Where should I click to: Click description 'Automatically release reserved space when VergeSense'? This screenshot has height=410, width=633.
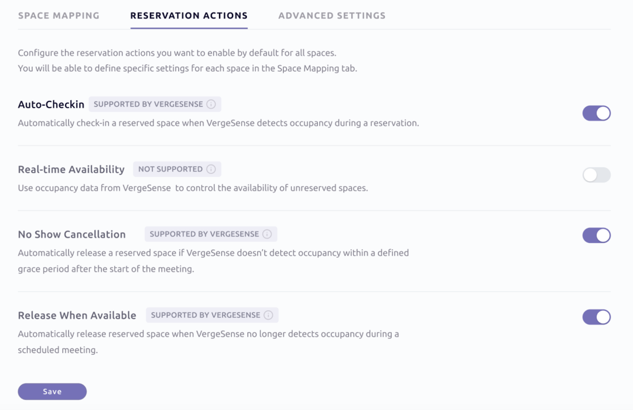208,342
